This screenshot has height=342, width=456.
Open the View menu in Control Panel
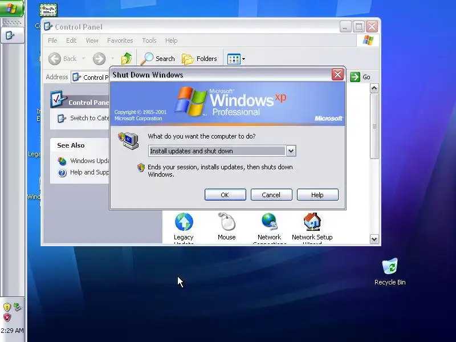pyautogui.click(x=92, y=40)
